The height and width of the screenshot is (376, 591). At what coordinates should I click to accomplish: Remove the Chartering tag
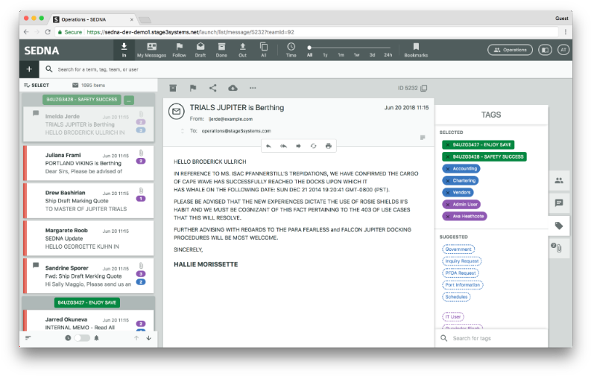447,181
